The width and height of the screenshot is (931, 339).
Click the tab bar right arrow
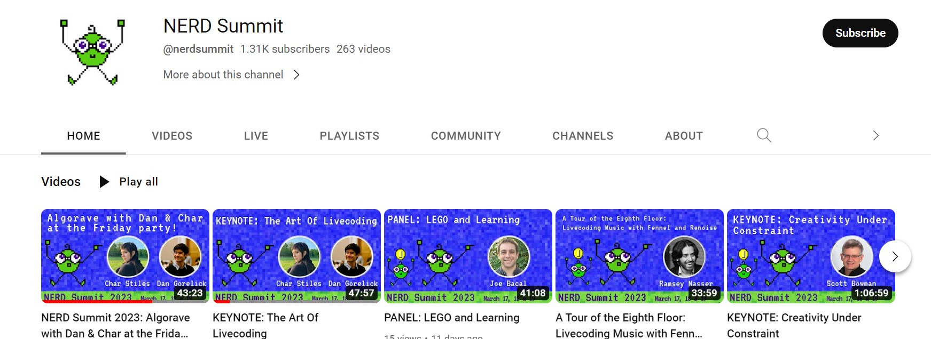coord(875,135)
